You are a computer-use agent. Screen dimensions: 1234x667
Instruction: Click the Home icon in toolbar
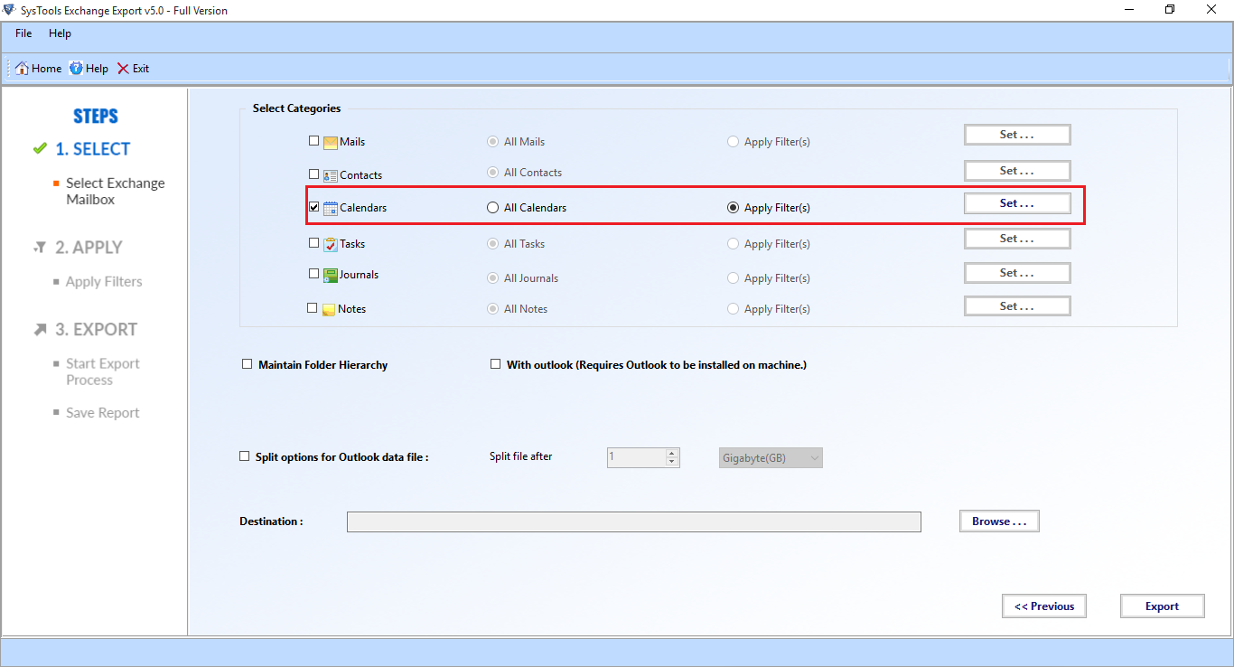(x=23, y=69)
